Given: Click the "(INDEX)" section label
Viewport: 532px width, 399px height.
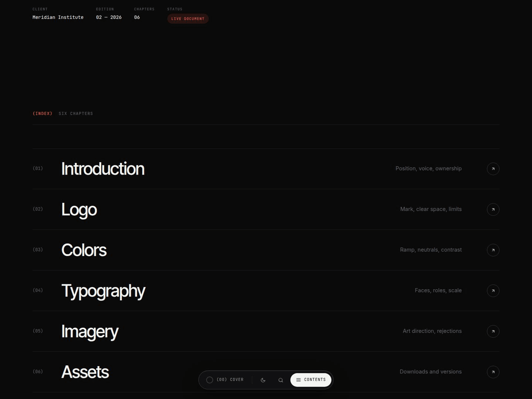Looking at the screenshot, I should [43, 113].
